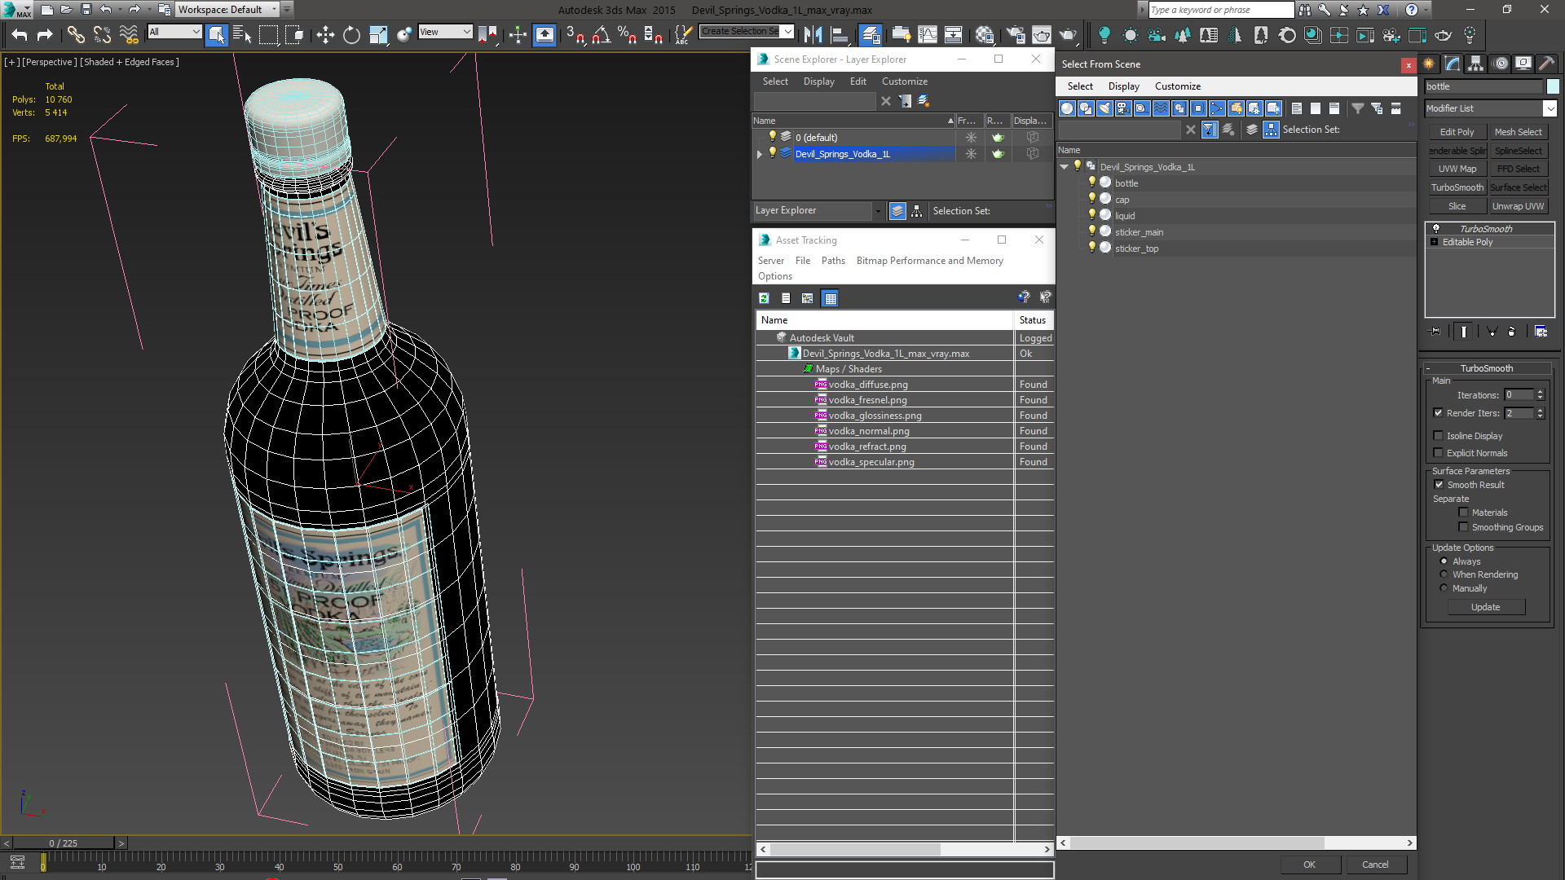Open the View reference coordinate dropdown

coord(445,32)
